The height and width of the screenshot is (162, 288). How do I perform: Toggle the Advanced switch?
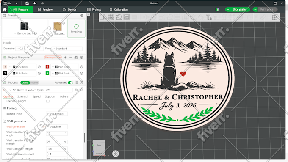(x=70, y=82)
